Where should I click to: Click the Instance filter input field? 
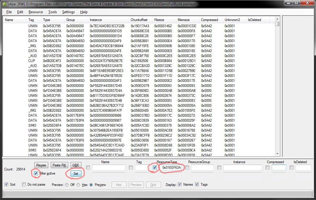(243, 168)
